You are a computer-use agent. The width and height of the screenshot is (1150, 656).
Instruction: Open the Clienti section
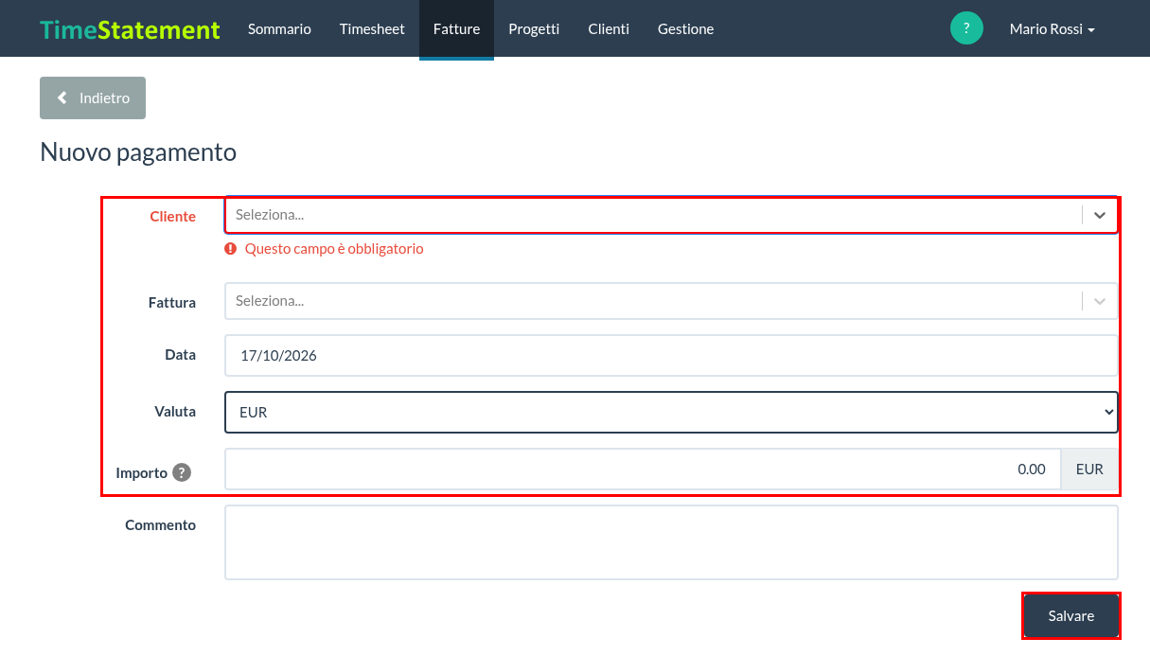coord(609,29)
